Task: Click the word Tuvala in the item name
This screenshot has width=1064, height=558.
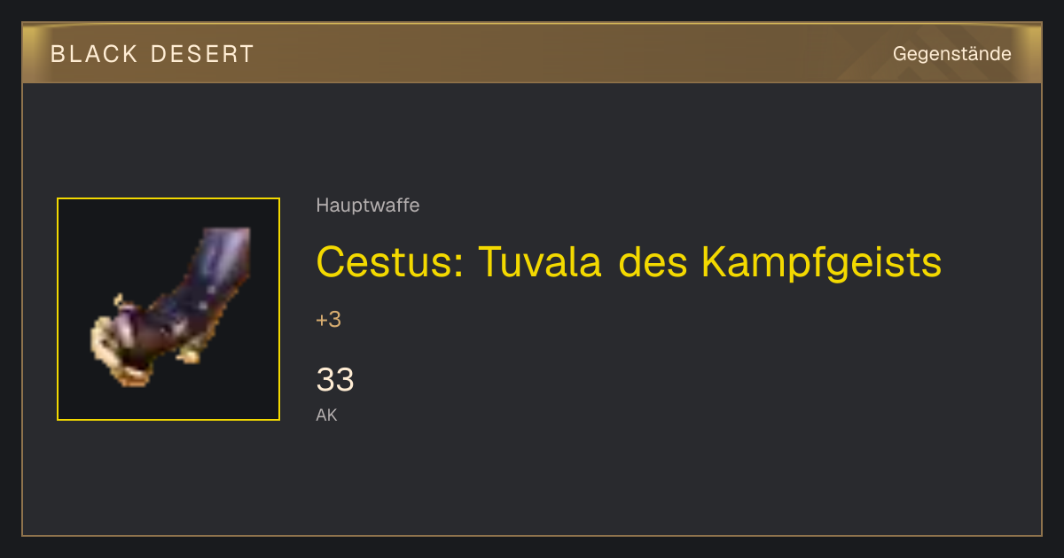Action: (x=540, y=262)
